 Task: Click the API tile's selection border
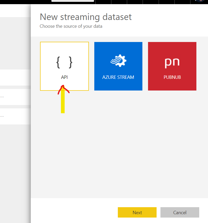pyautogui.click(x=64, y=42)
